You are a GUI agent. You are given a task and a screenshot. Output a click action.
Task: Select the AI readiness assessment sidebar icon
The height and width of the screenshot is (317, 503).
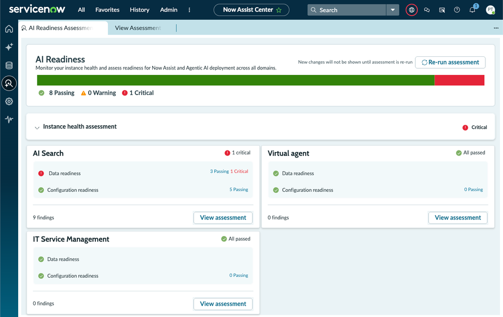[x=9, y=83]
